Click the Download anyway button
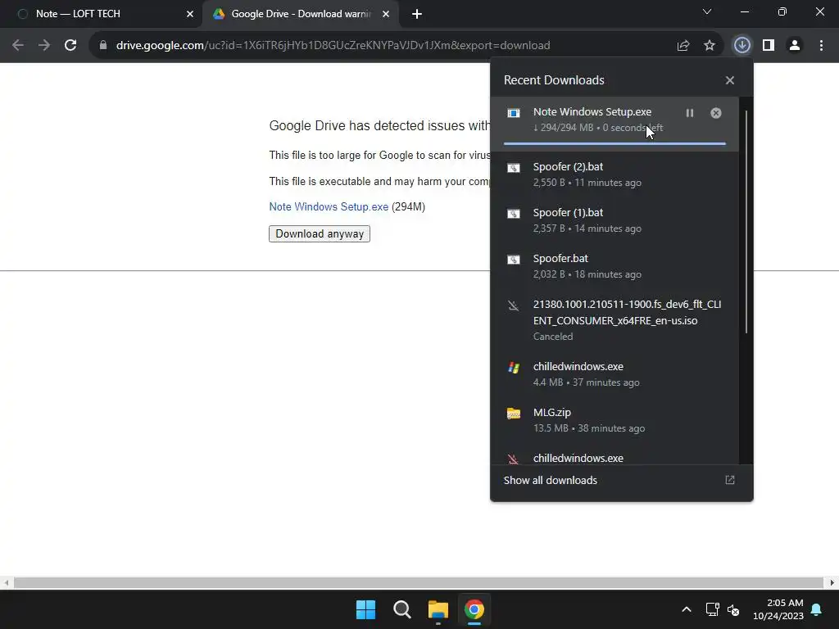 [320, 233]
